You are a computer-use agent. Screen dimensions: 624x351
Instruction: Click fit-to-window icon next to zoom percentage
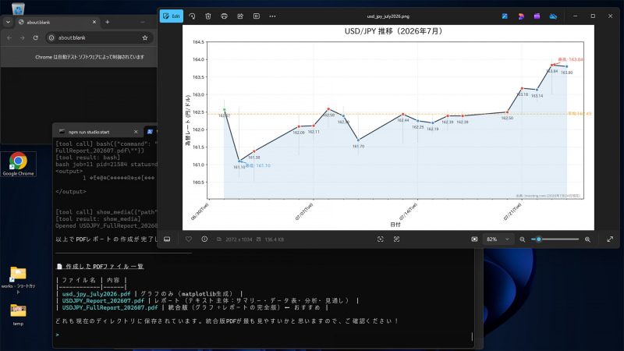(474, 239)
